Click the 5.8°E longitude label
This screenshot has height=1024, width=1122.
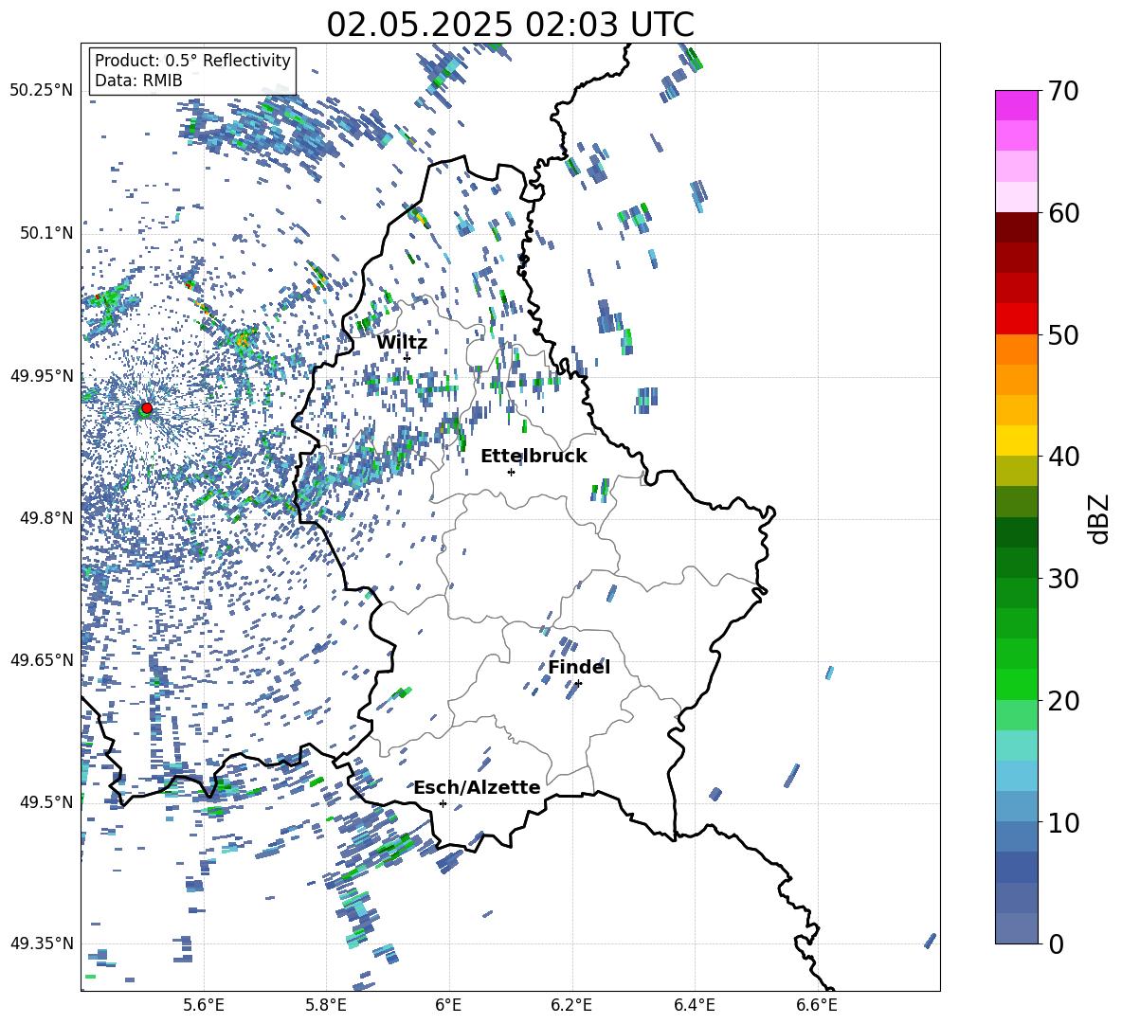326,1005
